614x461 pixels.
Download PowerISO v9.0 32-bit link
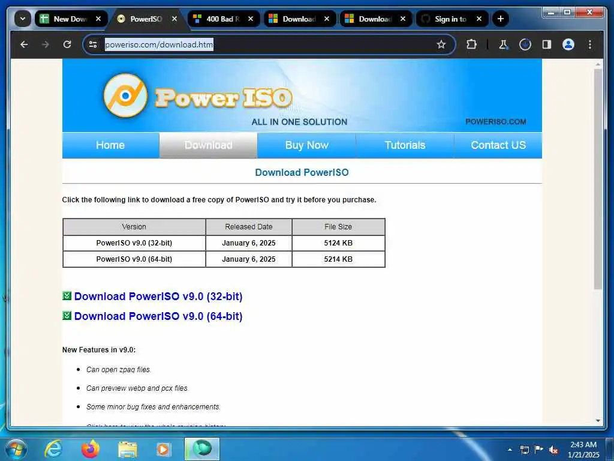158,297
